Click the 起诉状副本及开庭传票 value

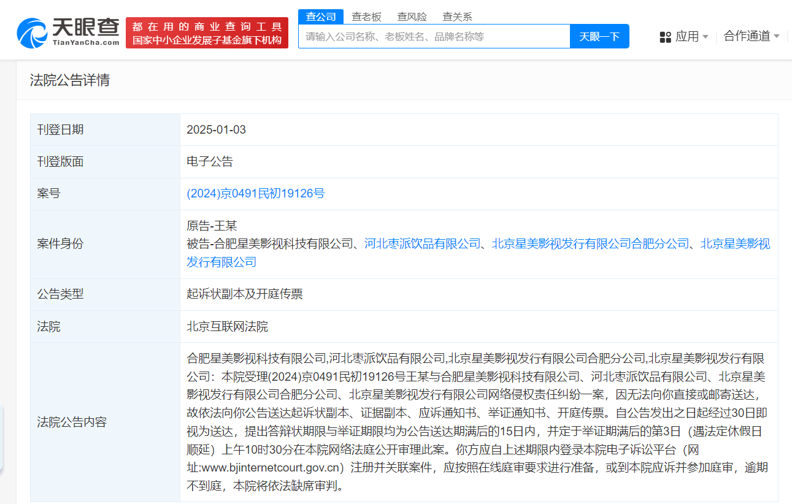245,294
